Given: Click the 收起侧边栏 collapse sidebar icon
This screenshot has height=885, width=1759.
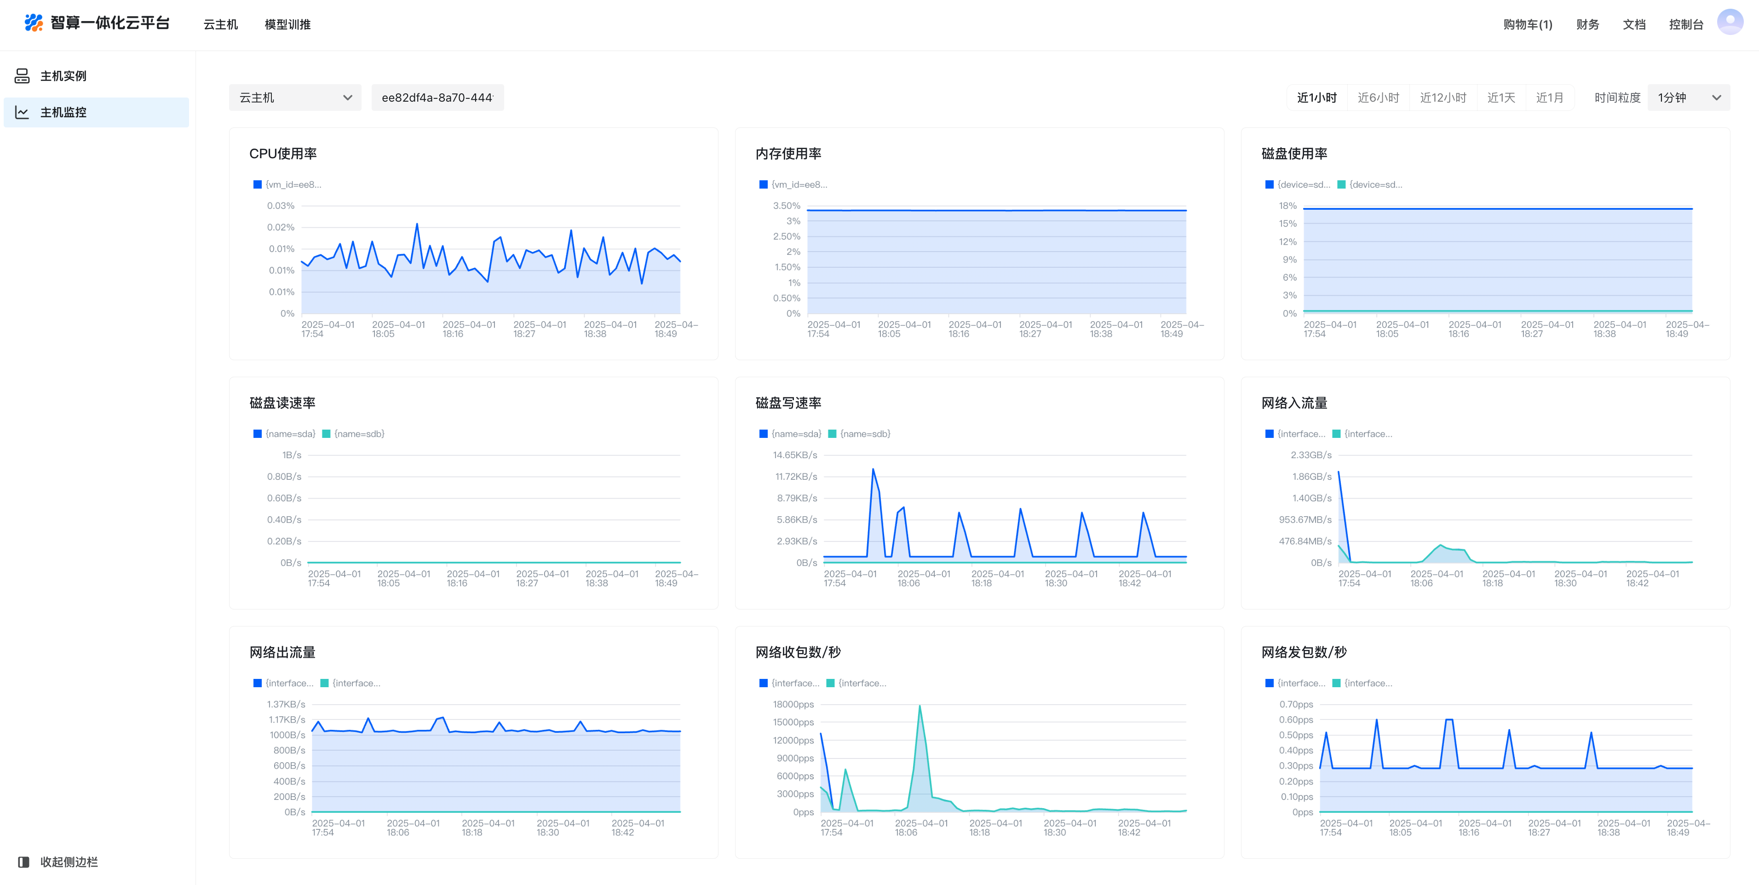Looking at the screenshot, I should click(x=23, y=862).
